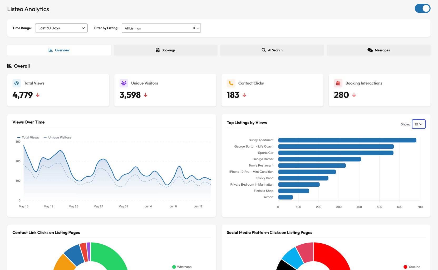Click the Sunny Apartment bar
Viewport: 438px width, 270px height.
pos(347,140)
